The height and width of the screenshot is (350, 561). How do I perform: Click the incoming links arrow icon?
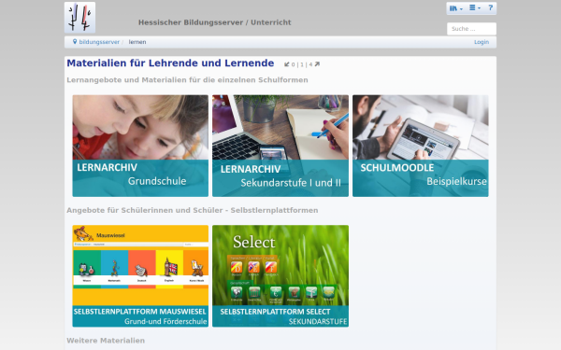pos(287,64)
